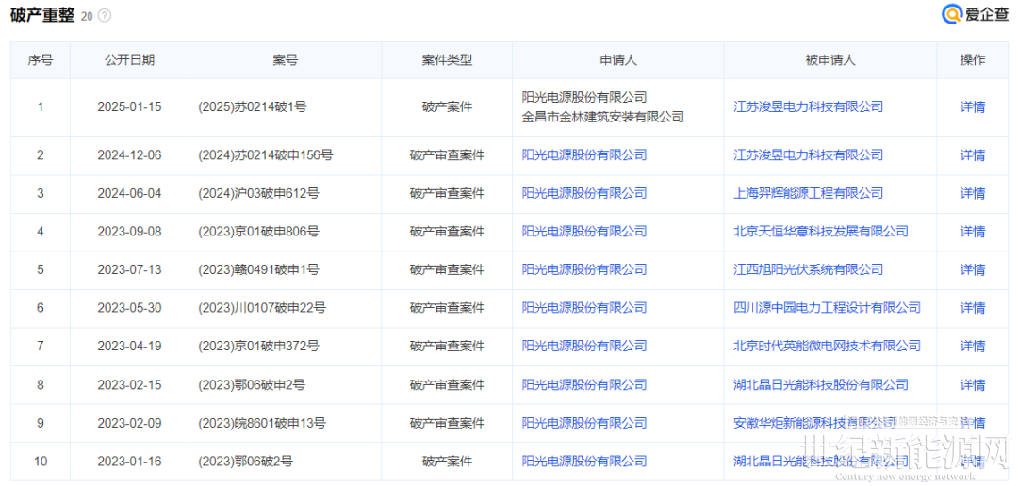Viewport: 1018px width, 486px height.
Task: Open 详情 for case (2023)赣0491破申1号
Action: point(972,269)
